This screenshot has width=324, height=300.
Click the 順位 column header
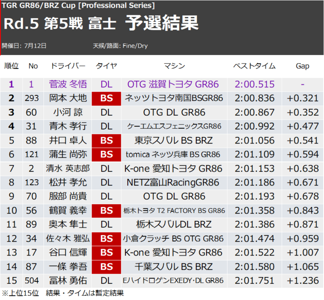pyautogui.click(x=12, y=66)
